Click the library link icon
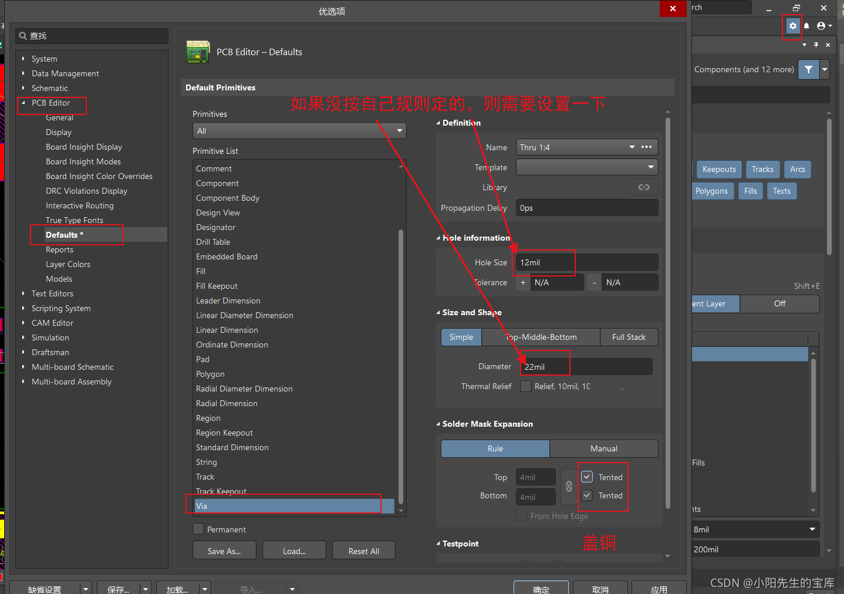This screenshot has width=844, height=594. click(644, 187)
